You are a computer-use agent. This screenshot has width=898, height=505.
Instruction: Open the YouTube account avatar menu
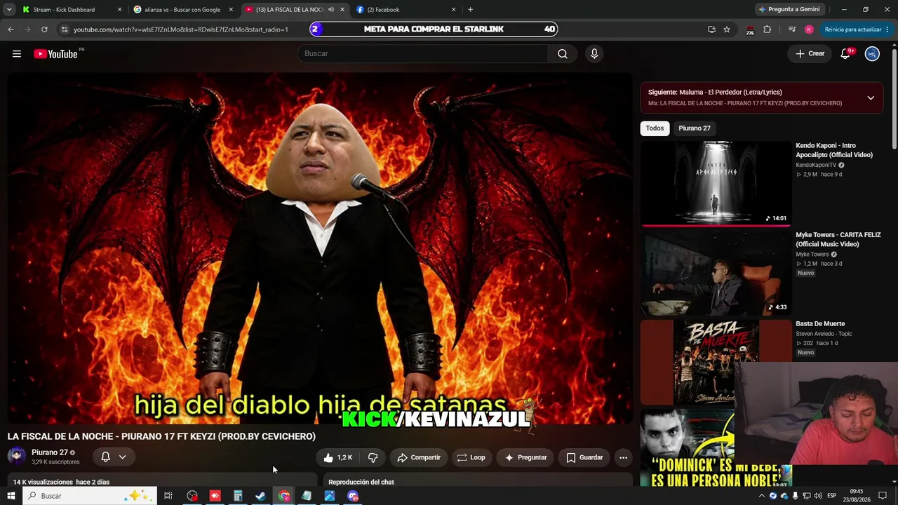tap(872, 54)
